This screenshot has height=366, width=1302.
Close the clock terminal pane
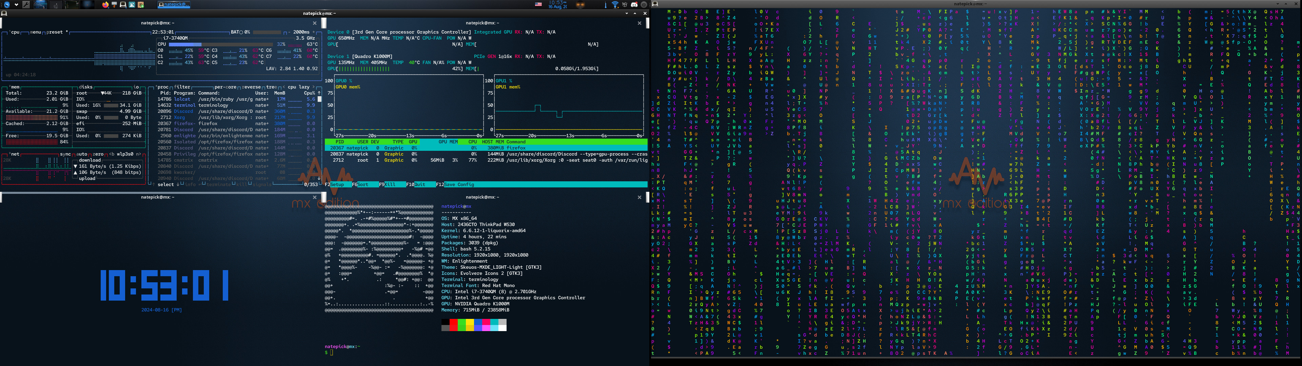click(314, 197)
